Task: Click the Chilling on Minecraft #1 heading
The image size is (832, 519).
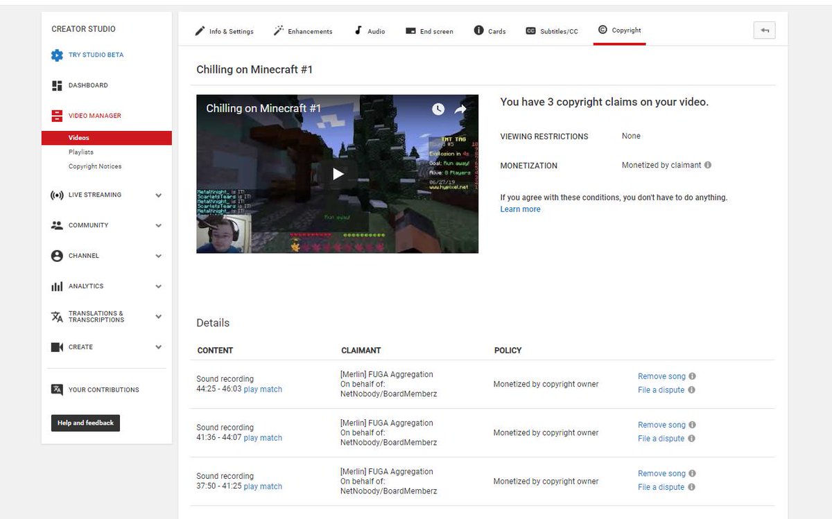Action: [254, 69]
